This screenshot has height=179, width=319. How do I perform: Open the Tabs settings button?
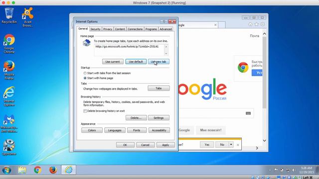click(x=159, y=89)
